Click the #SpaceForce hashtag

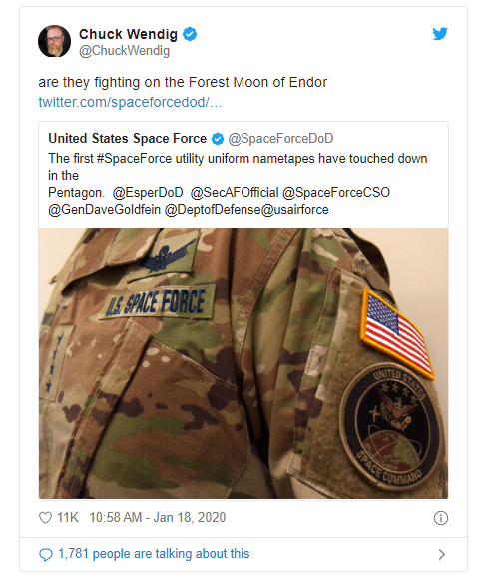tap(134, 158)
